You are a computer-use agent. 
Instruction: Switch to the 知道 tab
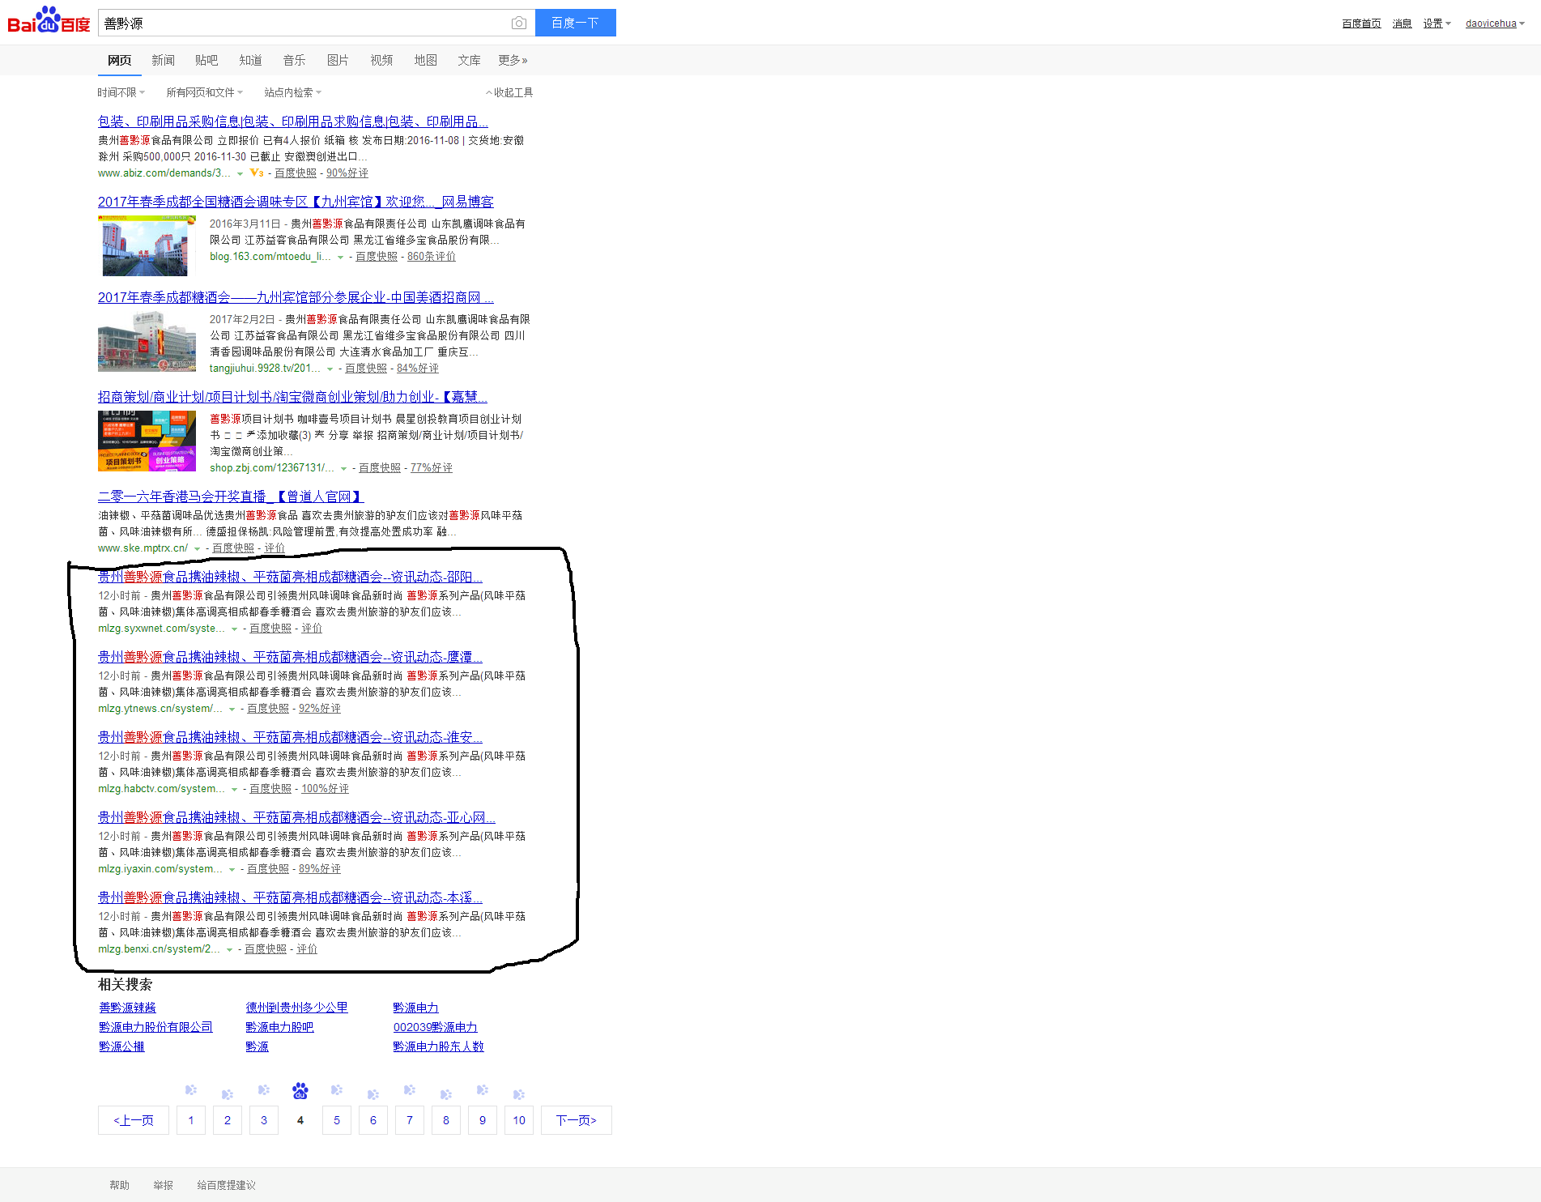coord(250,60)
